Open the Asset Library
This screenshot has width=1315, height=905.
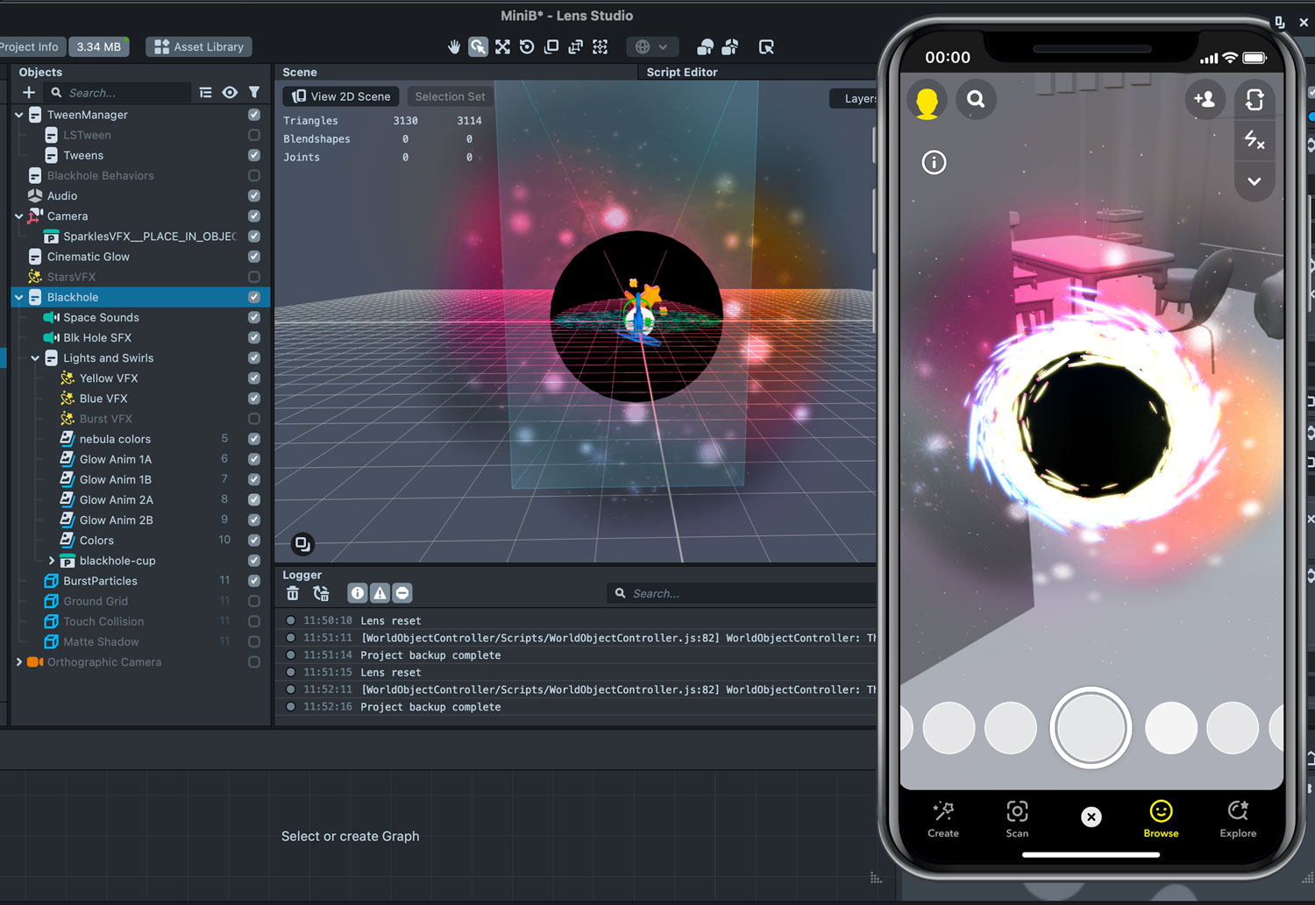pyautogui.click(x=198, y=46)
